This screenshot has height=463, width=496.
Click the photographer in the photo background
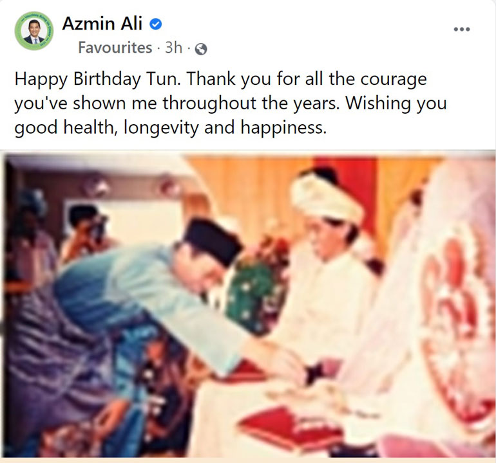[x=87, y=232]
